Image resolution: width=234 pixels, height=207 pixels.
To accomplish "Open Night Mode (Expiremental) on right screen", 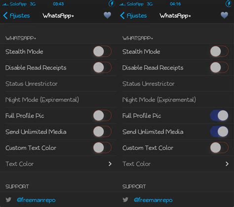I will tap(175, 100).
